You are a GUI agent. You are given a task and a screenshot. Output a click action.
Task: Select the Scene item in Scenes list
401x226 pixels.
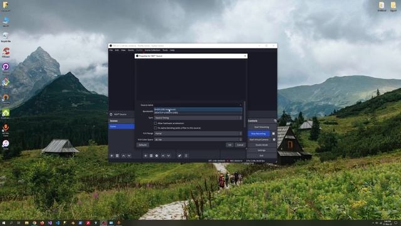122,127
